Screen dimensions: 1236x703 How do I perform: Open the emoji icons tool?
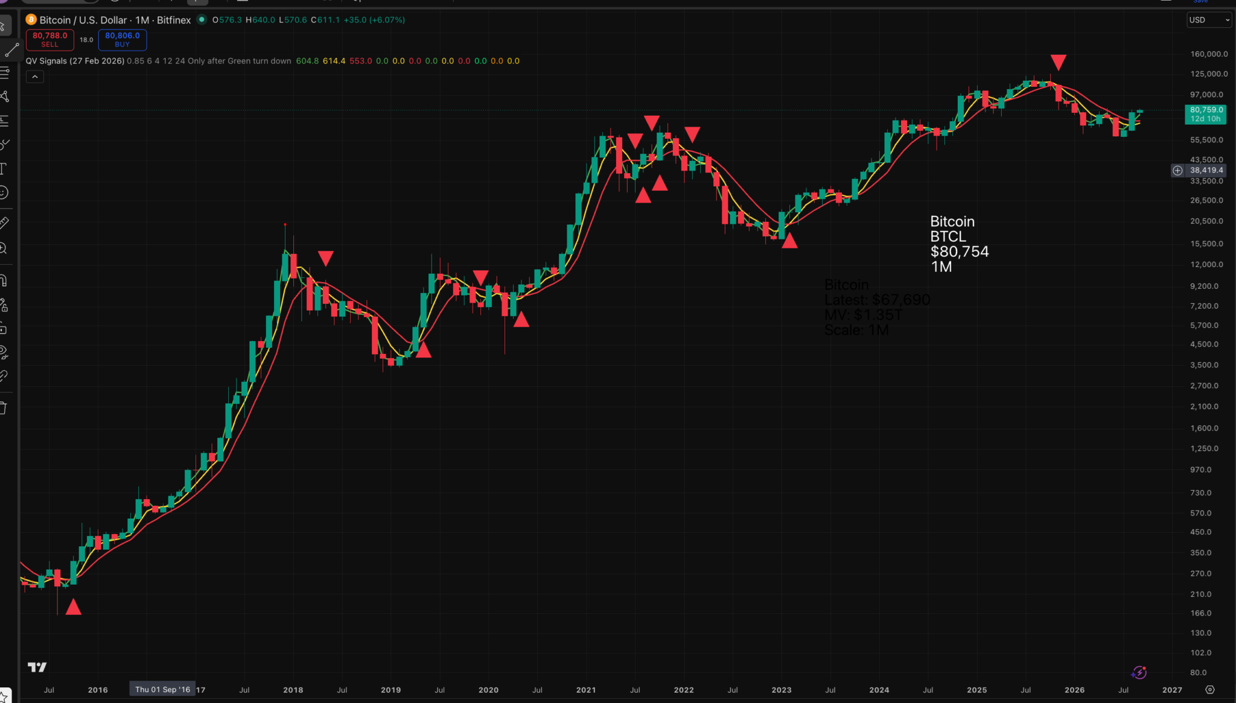(4, 192)
